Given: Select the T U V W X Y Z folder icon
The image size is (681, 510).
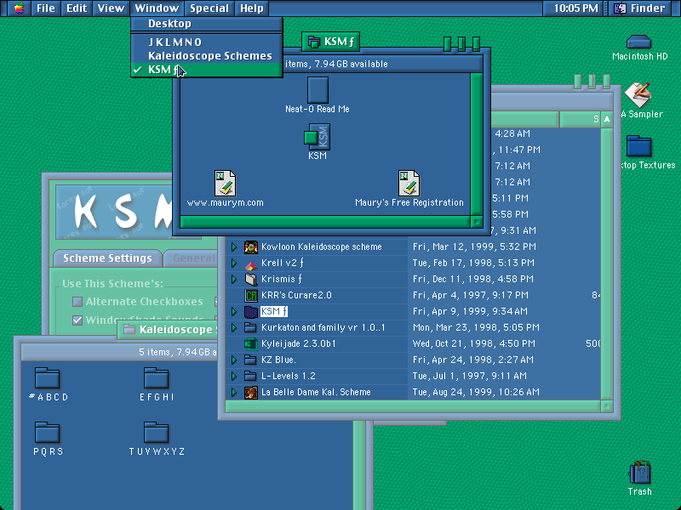Looking at the screenshot, I should [x=157, y=433].
